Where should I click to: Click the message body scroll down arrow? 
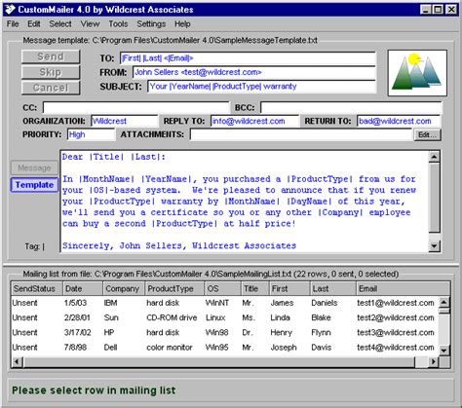click(x=434, y=246)
